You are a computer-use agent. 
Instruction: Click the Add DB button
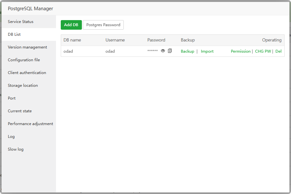tap(71, 25)
